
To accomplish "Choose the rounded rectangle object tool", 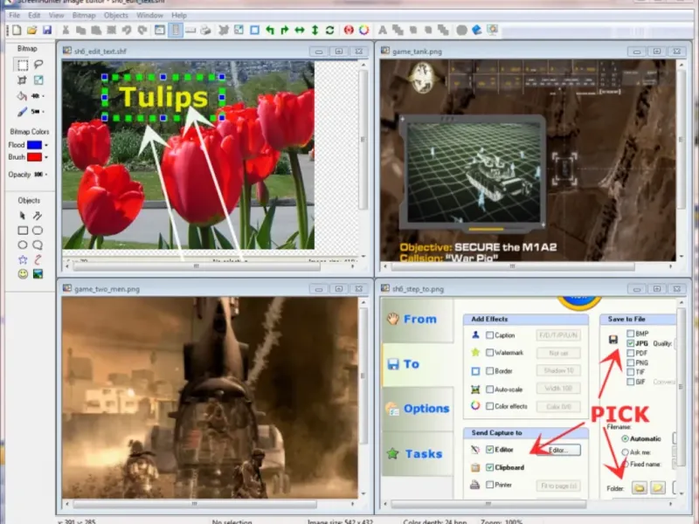I will tap(38, 231).
